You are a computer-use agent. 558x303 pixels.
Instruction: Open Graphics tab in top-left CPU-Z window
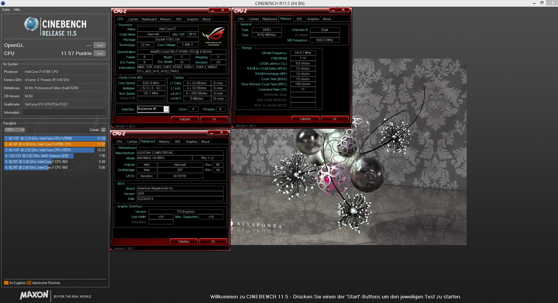coord(193,19)
